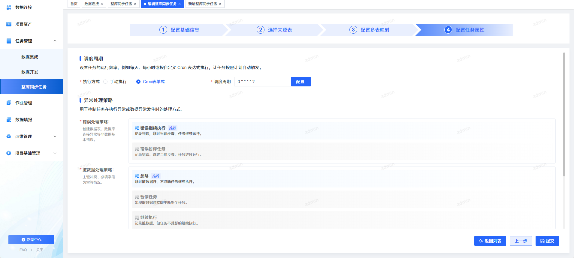Viewport: 574px width, 258px height.
Task: Close the 整库同步任务 tab
Action: point(135,4)
